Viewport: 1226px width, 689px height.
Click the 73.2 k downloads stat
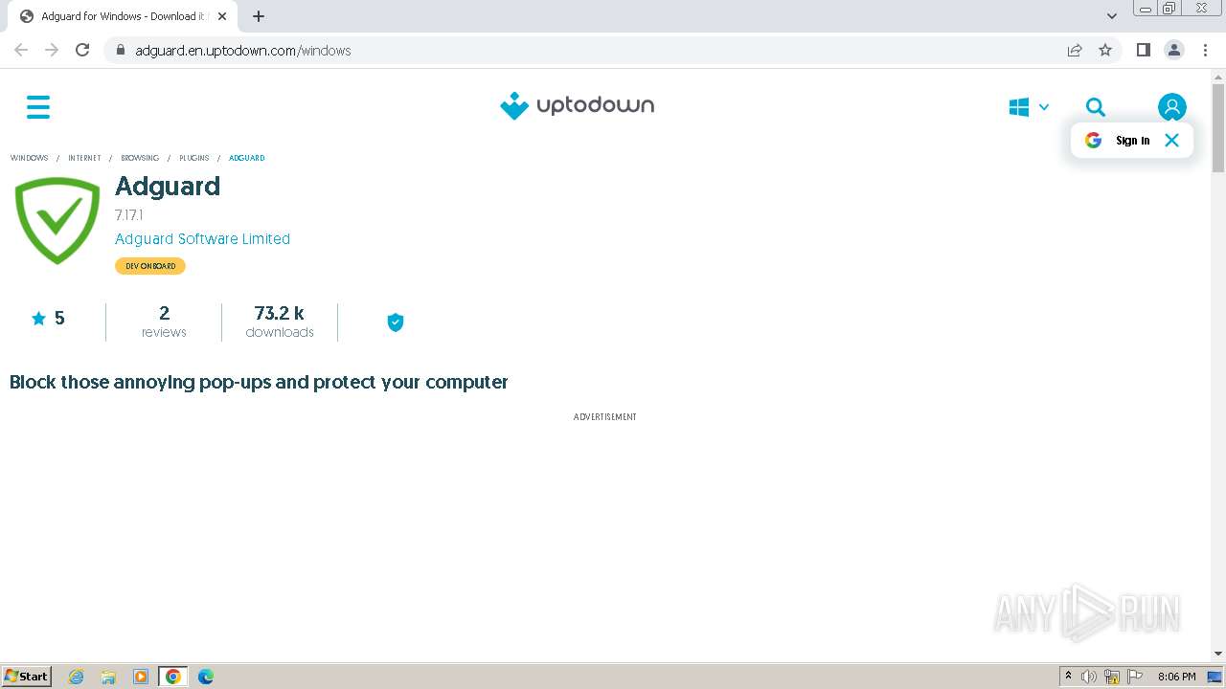click(x=280, y=322)
